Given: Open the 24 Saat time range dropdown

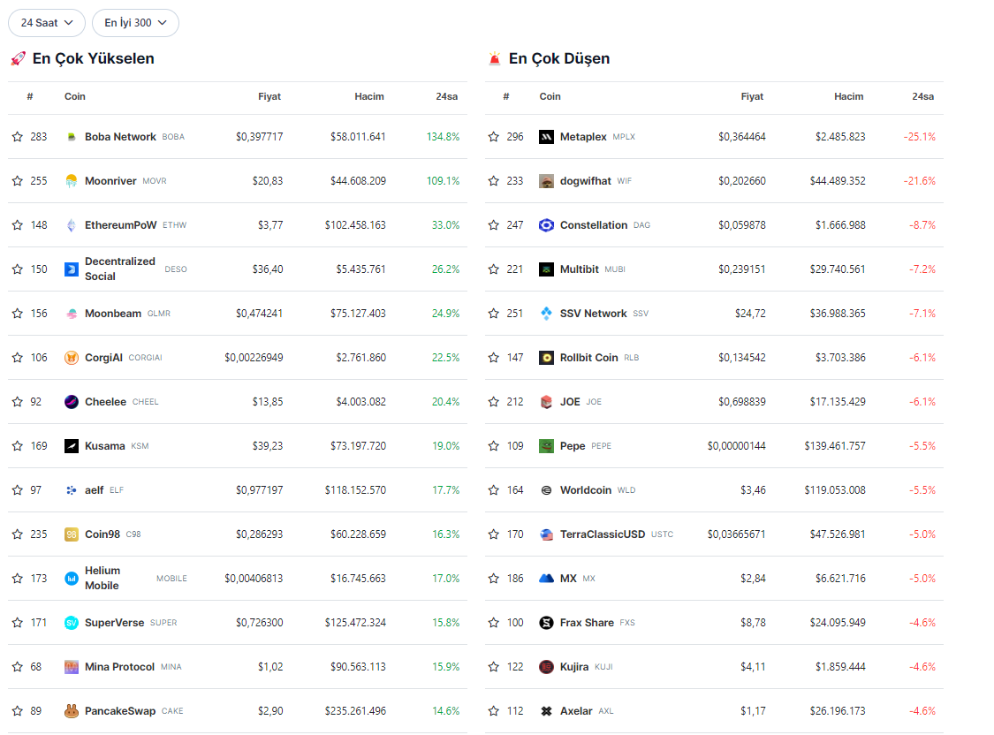Looking at the screenshot, I should [47, 23].
